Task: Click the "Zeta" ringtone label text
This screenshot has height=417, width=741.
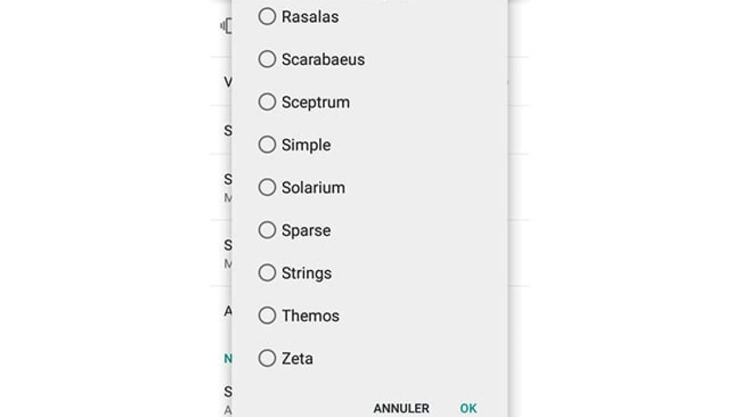Action: pos(297,358)
